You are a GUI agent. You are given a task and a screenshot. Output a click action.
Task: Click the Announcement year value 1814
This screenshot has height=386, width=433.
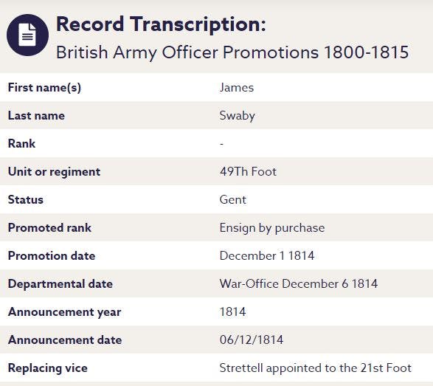[233, 312]
